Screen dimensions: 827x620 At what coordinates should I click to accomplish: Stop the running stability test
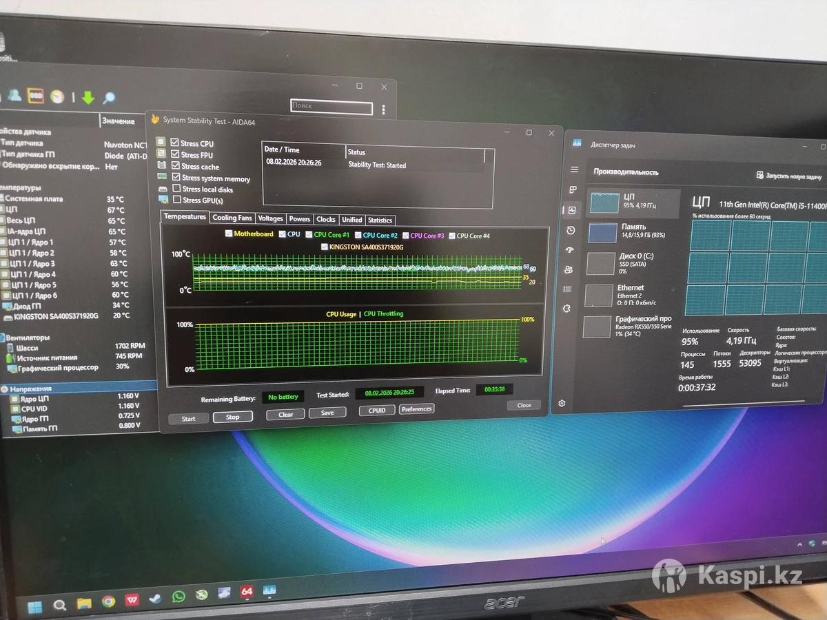233,417
